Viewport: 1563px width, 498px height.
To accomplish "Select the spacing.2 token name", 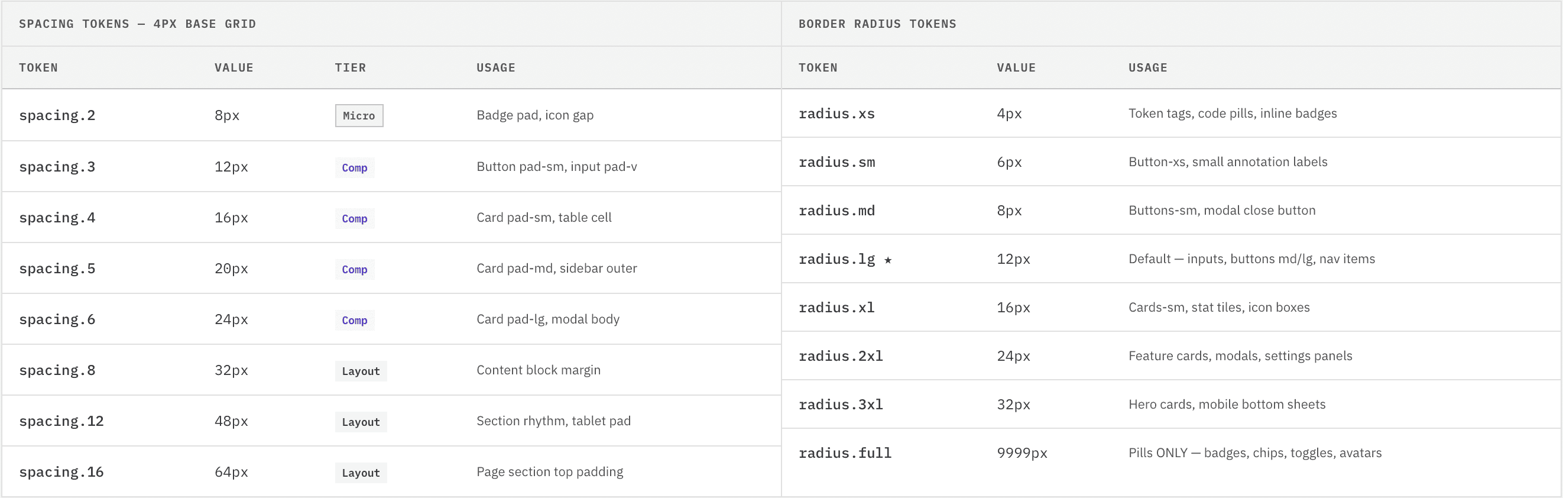I will 57,115.
